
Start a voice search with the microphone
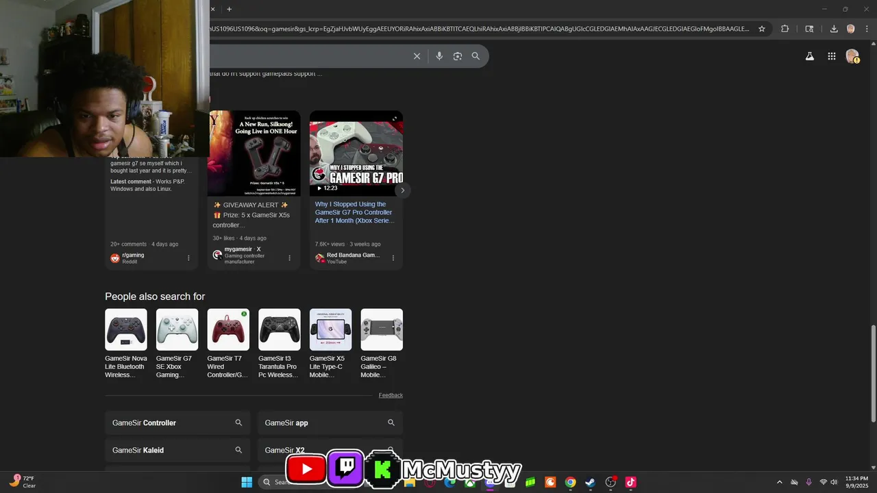pyautogui.click(x=439, y=56)
